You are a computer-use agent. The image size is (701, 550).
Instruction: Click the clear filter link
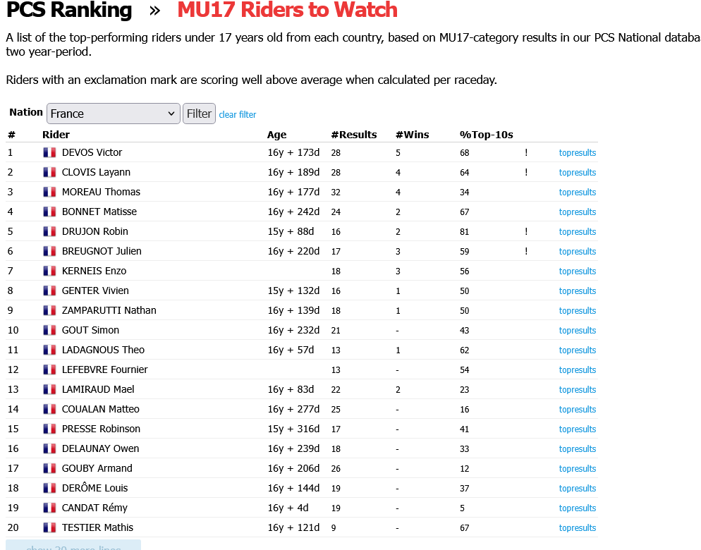(238, 114)
